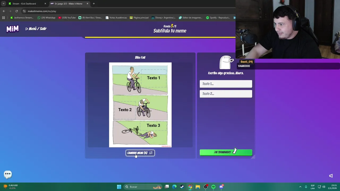This screenshot has width=340, height=191.
Task: Close the Kick Dashboard tab
Action: (x=45, y=4)
